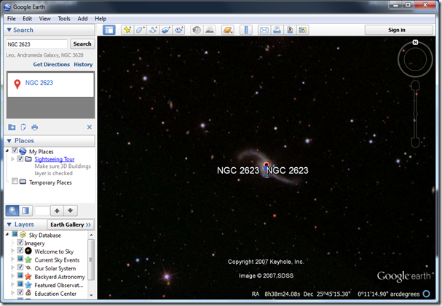This screenshot has width=442, height=306.
Task: Open the Sightseeing Tour link
Action: tap(55, 159)
